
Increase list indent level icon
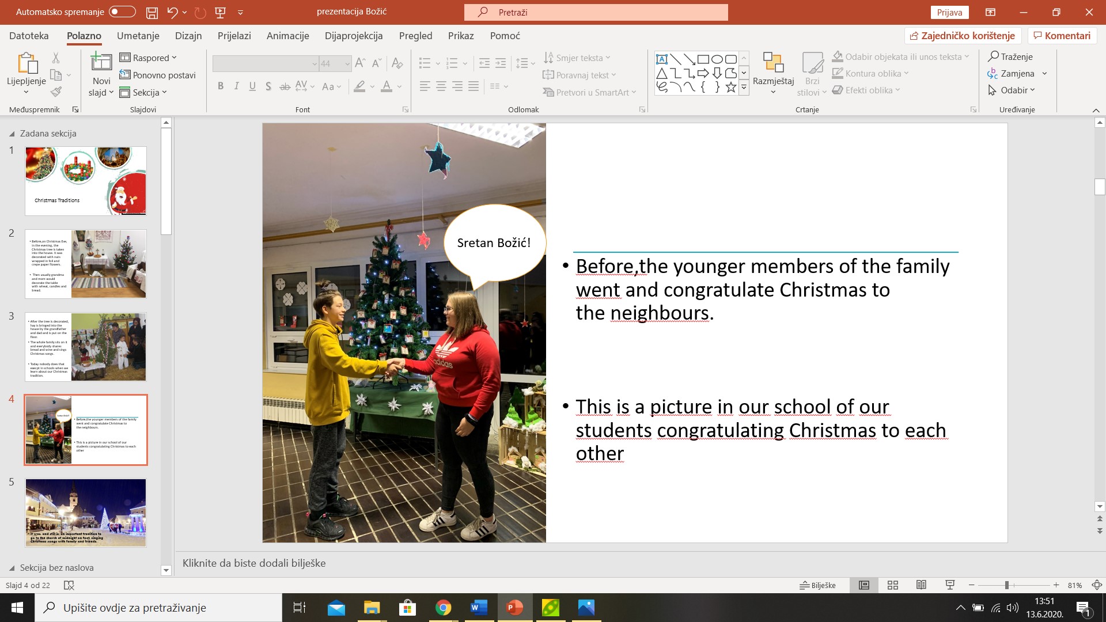501,63
